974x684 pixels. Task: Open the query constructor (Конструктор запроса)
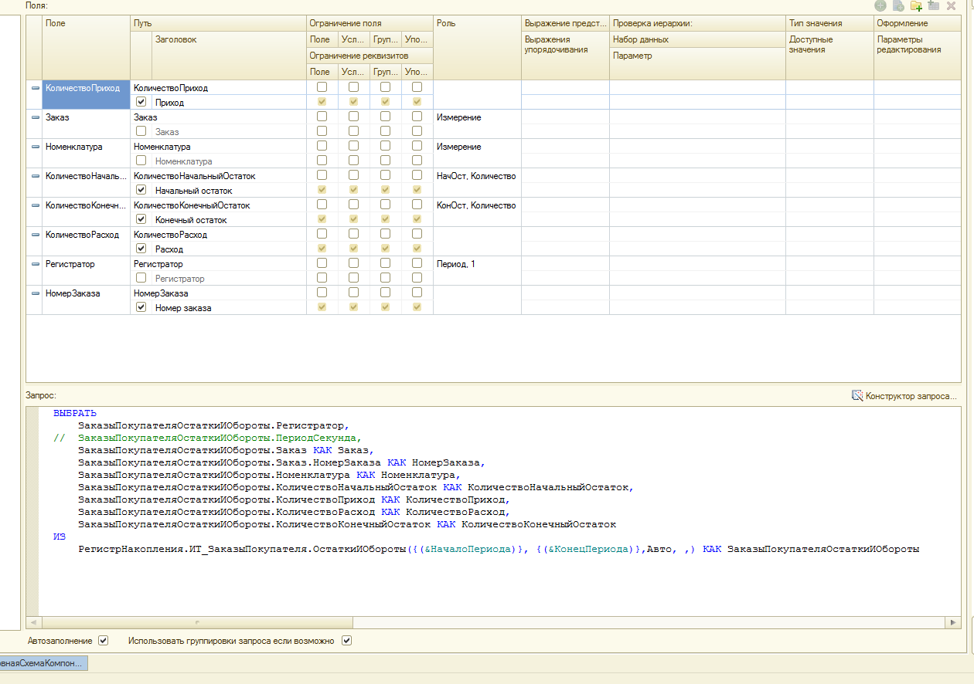[x=904, y=396]
